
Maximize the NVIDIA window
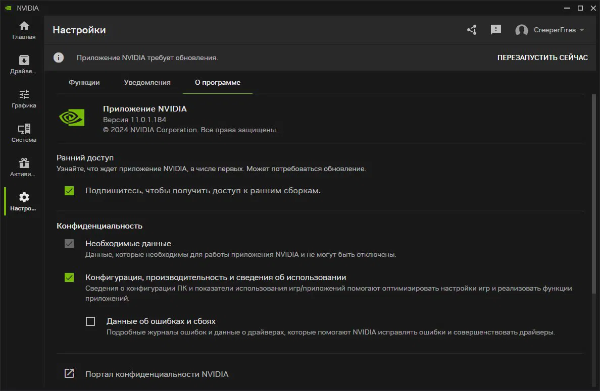pyautogui.click(x=580, y=8)
